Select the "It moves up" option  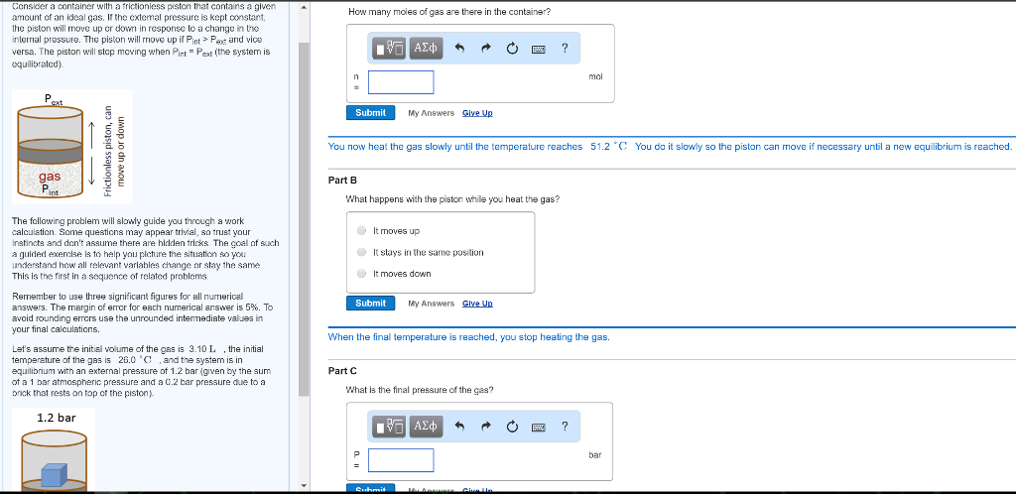(x=362, y=231)
